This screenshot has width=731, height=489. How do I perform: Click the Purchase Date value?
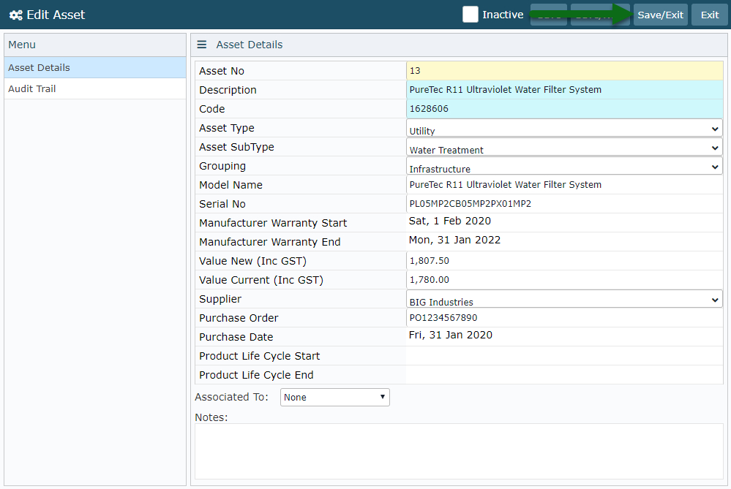coord(450,336)
